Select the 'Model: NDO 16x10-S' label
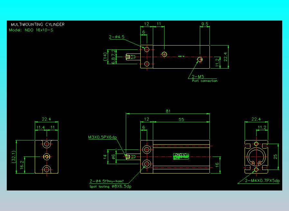 [31, 30]
